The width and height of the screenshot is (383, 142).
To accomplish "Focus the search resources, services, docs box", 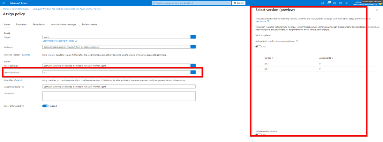I will click(x=191, y=3).
